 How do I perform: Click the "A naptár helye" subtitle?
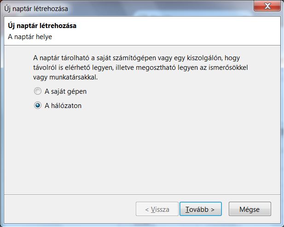pos(30,36)
